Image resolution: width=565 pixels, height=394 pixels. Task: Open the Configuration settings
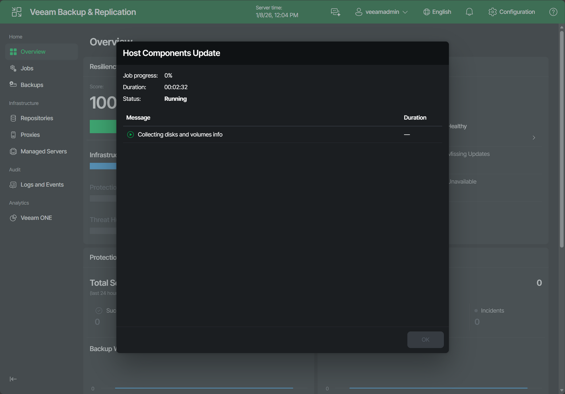(512, 12)
